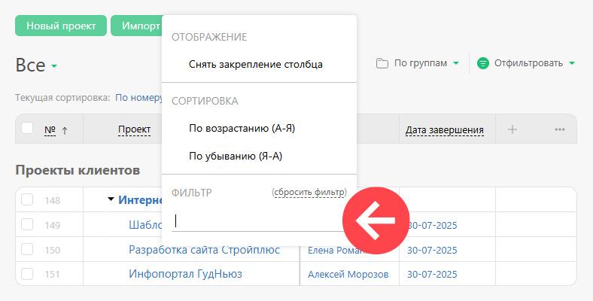Click the sort arrow next to № header

65,131
